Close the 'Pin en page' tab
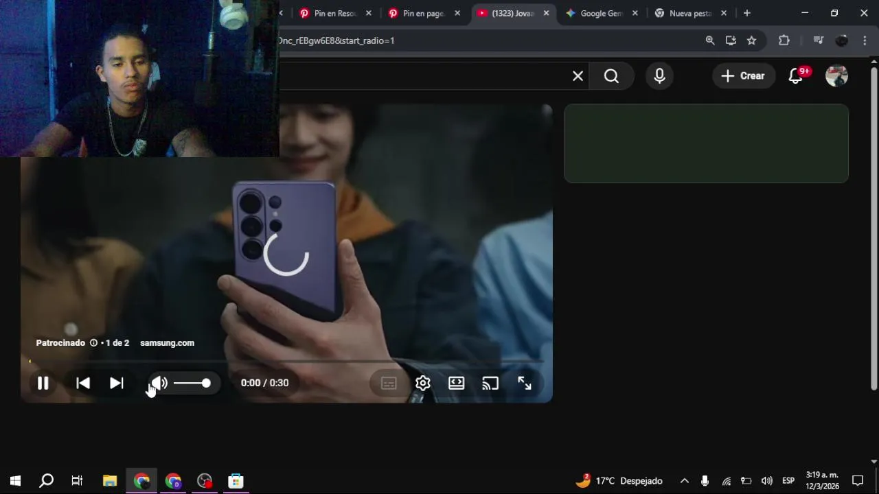This screenshot has width=879, height=494. pos(457,13)
